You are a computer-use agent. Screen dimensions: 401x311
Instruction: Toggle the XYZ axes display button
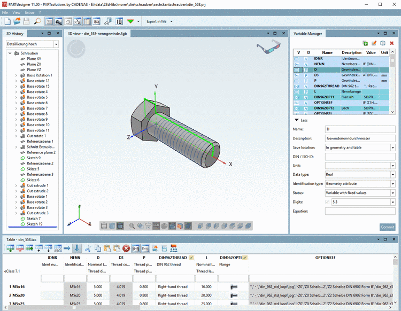(x=76, y=21)
